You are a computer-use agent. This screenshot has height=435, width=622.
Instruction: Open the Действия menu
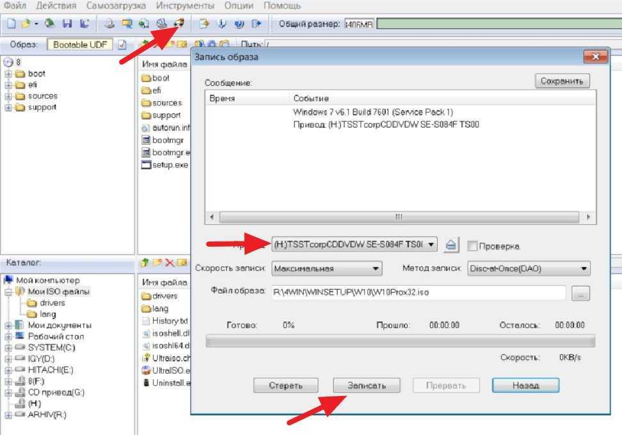(56, 6)
